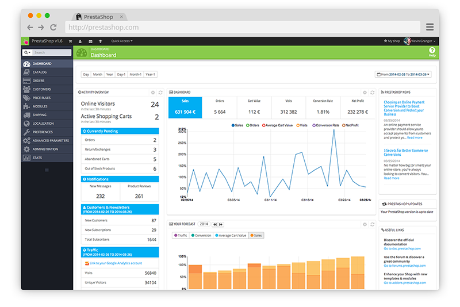Open Go to doc.prestashop.com link

pos(402,249)
